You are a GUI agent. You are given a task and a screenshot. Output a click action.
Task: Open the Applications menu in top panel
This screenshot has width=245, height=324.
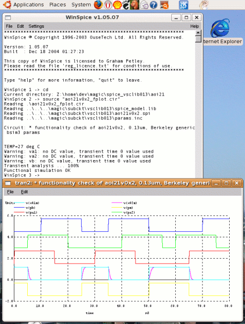tap(29, 4)
